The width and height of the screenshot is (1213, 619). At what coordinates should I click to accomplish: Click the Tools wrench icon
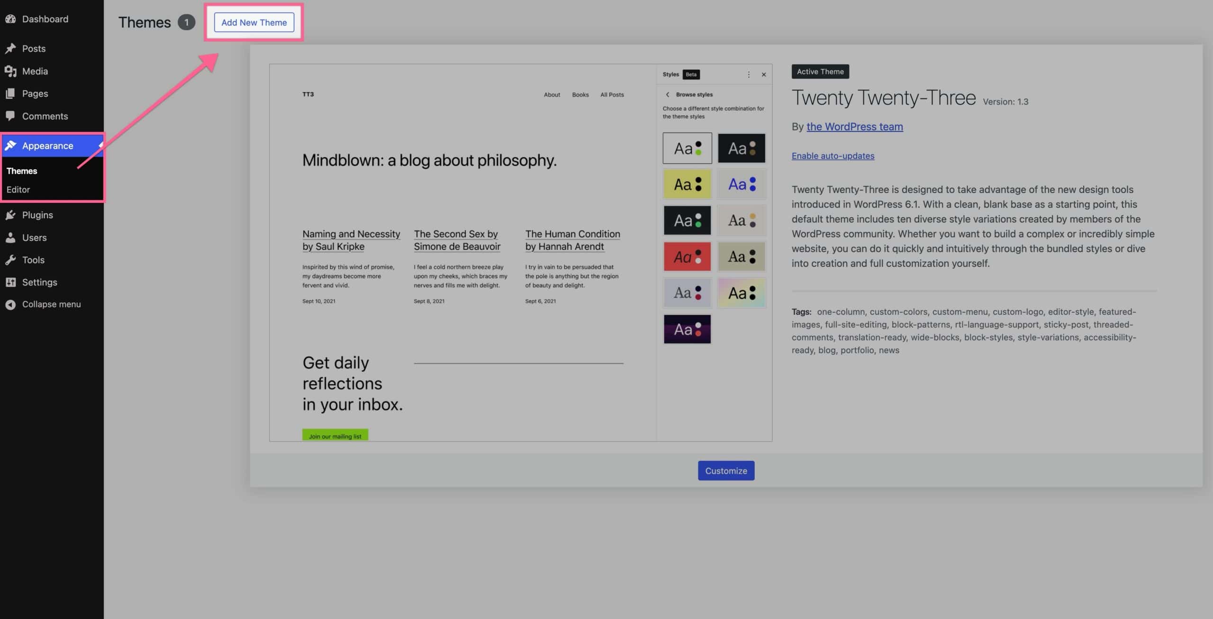(10, 260)
